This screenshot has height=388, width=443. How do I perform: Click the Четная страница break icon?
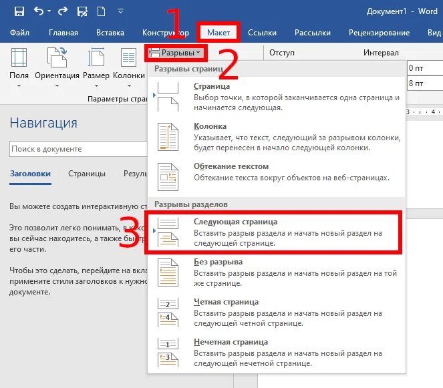click(x=168, y=313)
